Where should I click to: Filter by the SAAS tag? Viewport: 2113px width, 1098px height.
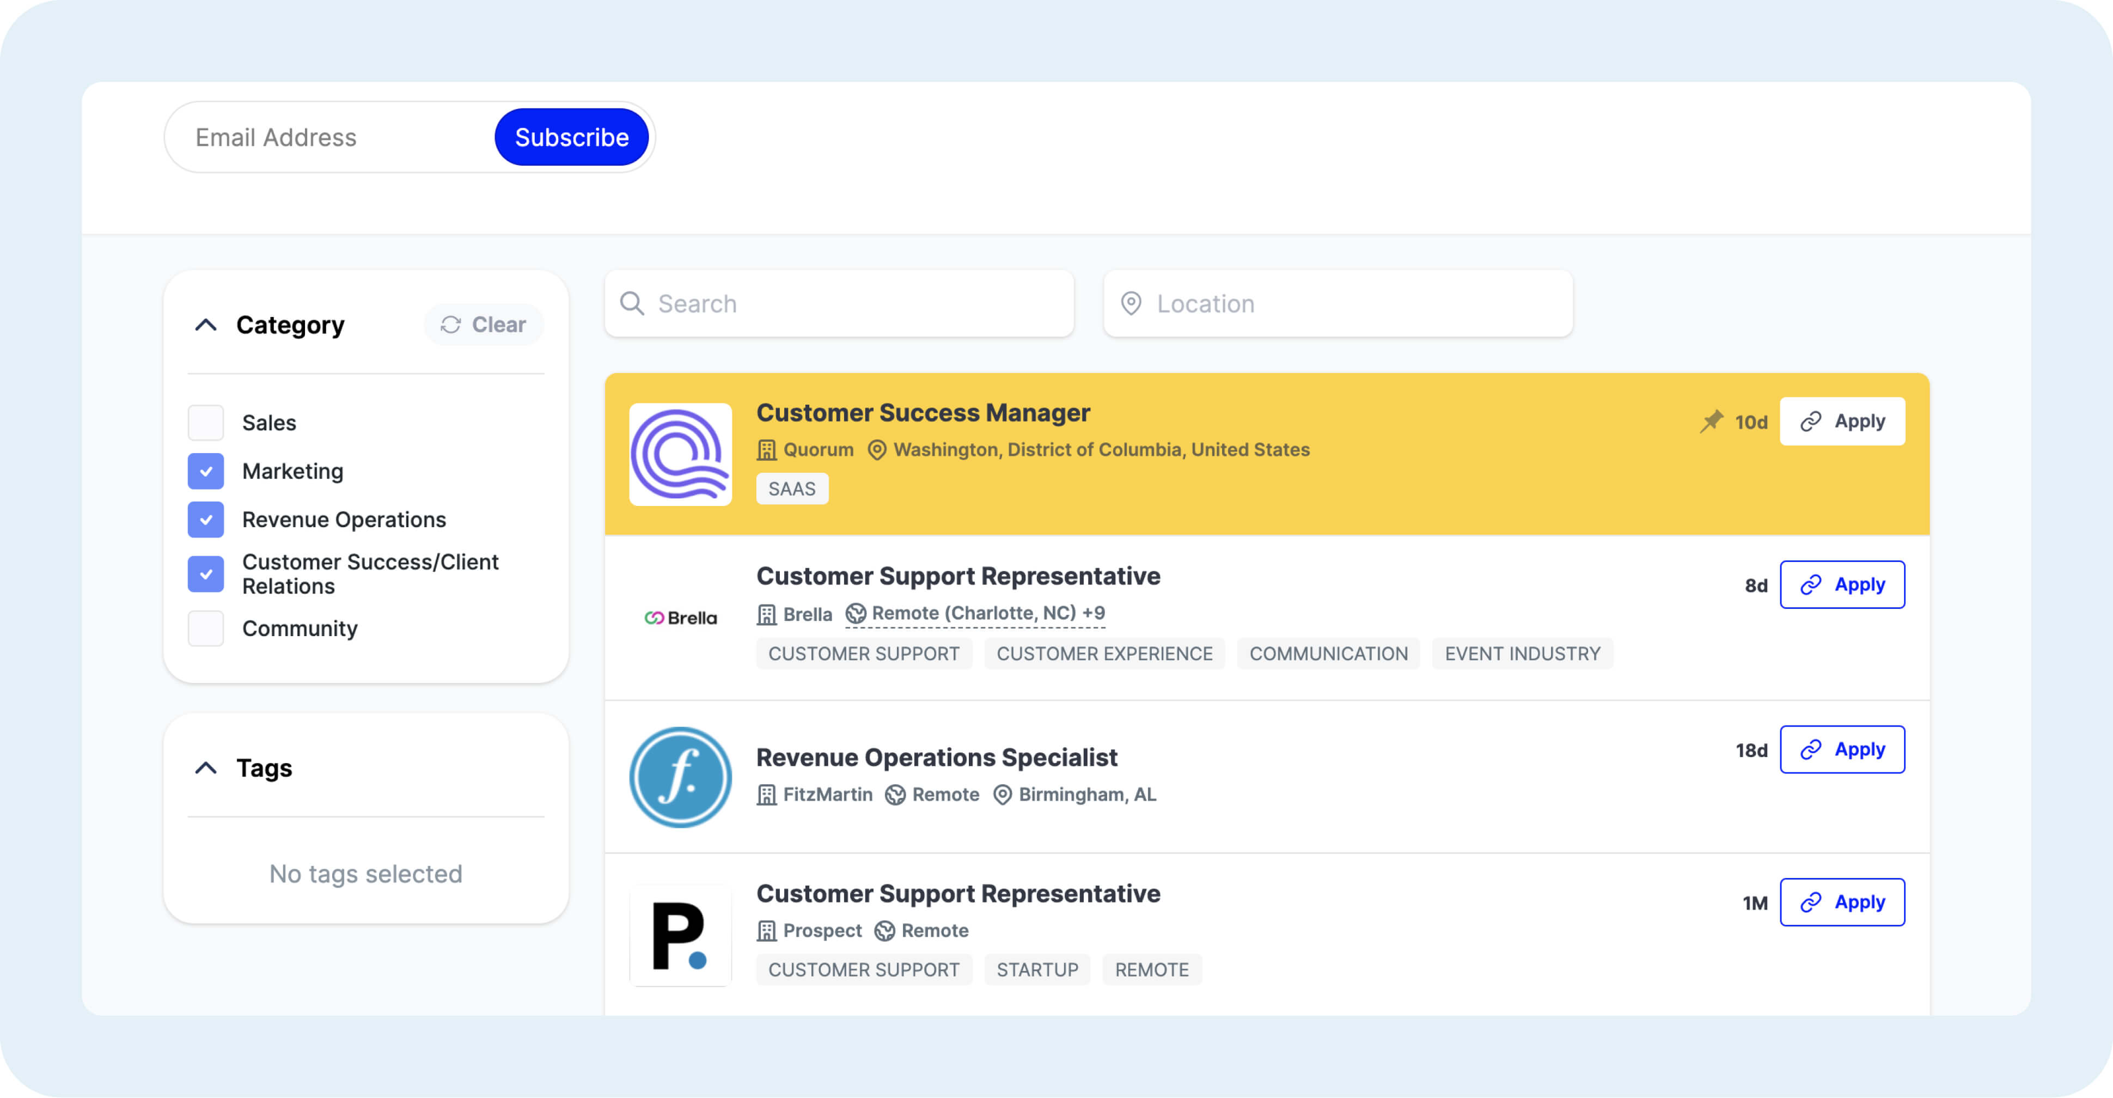click(x=791, y=489)
